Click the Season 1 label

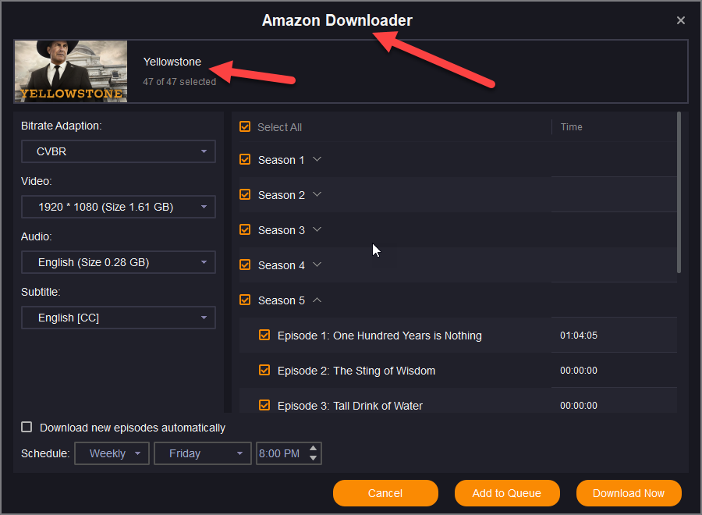pyautogui.click(x=281, y=160)
